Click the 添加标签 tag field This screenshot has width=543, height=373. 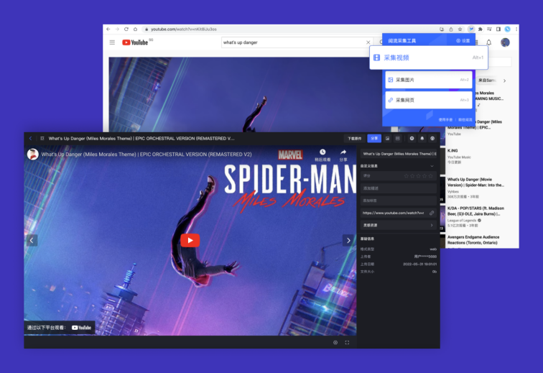(x=399, y=201)
